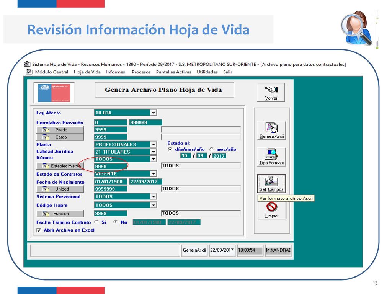Viewport: 392px width, 294px height.
Task: Click the year field showing 2017
Action: pyautogui.click(x=219, y=156)
